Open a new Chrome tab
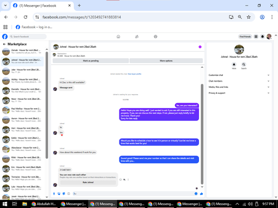Image resolution: width=278 pixels, height=208 pixels. (x=79, y=6)
